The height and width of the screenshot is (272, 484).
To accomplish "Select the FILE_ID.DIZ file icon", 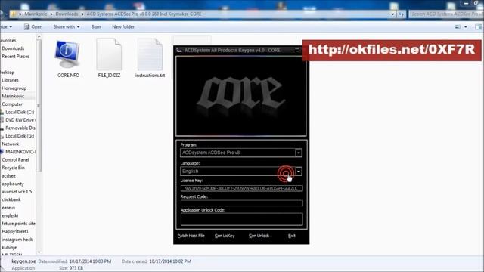I will point(109,54).
